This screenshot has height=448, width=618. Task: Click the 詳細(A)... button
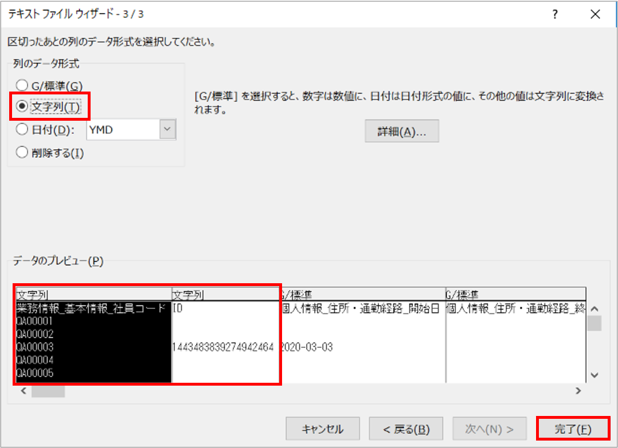pyautogui.click(x=402, y=131)
